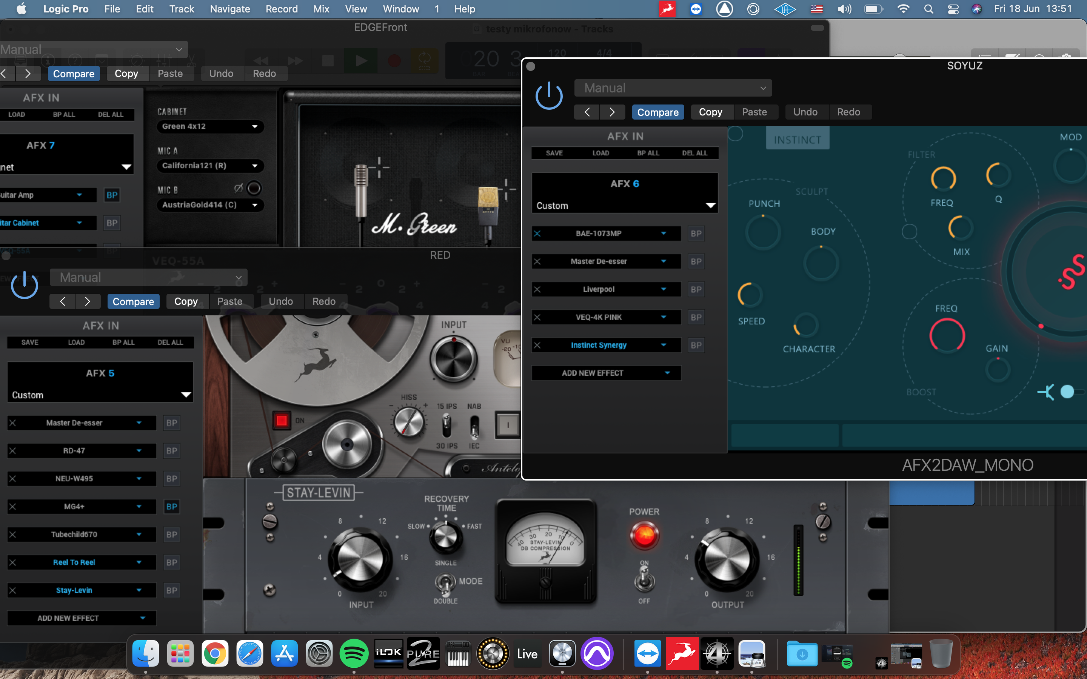Remove VEQ-4K PINK effect with X icon
Viewport: 1087px width, 679px height.
[x=537, y=317]
